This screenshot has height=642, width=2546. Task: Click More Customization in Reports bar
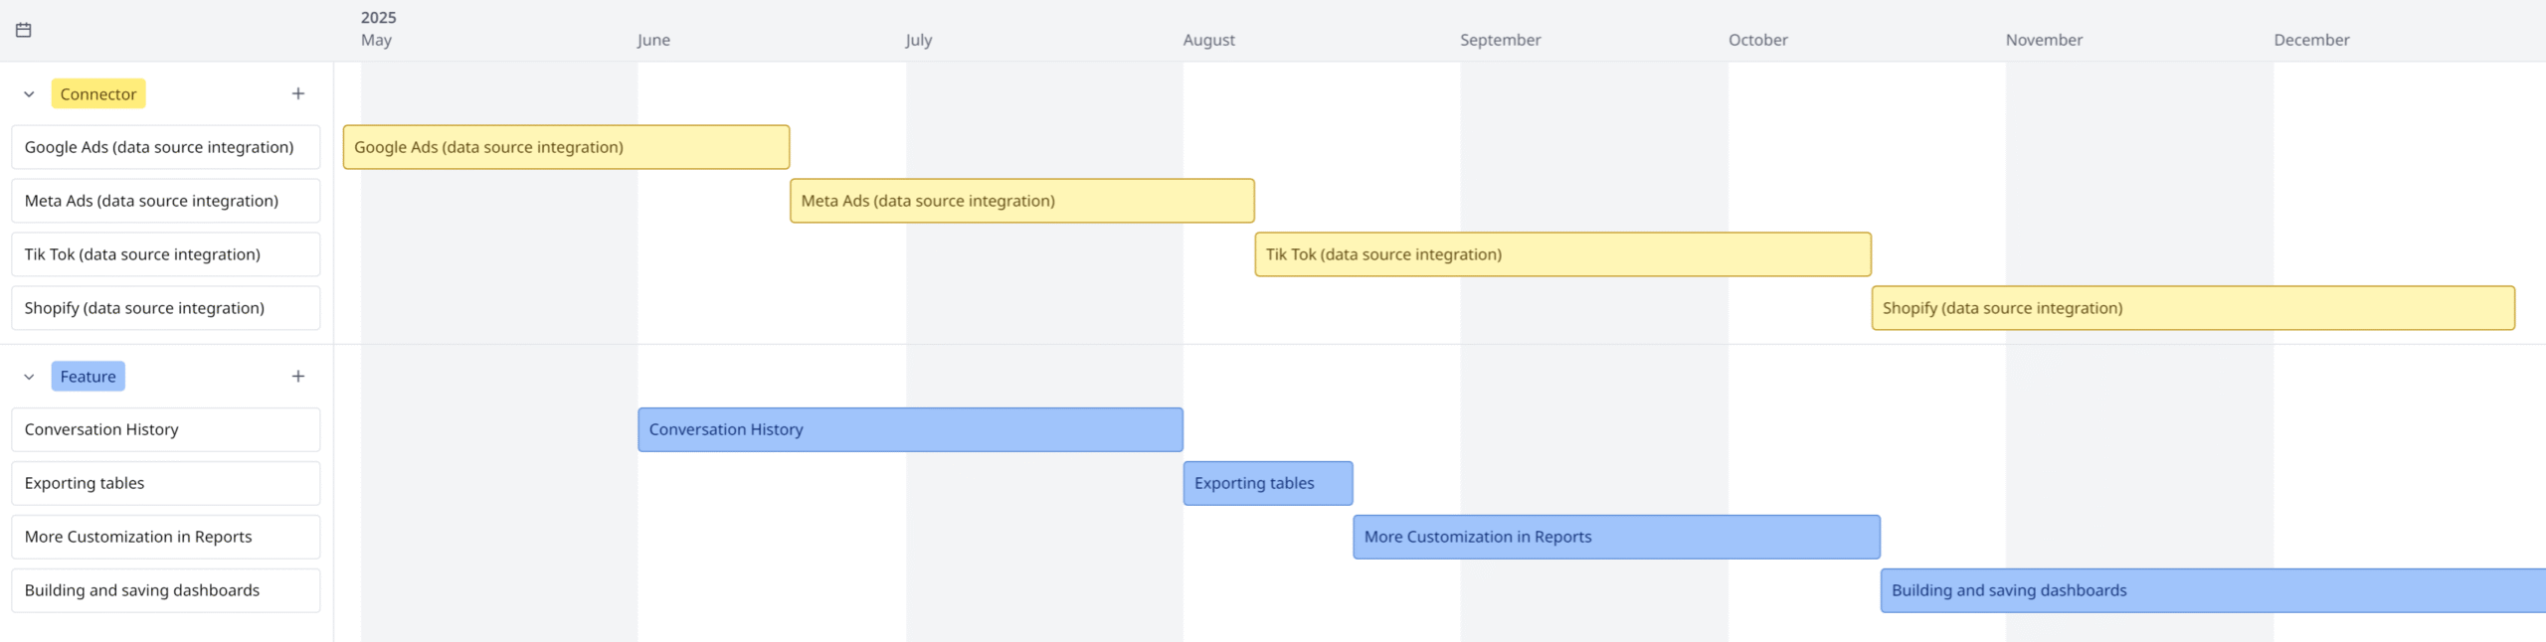click(1616, 537)
